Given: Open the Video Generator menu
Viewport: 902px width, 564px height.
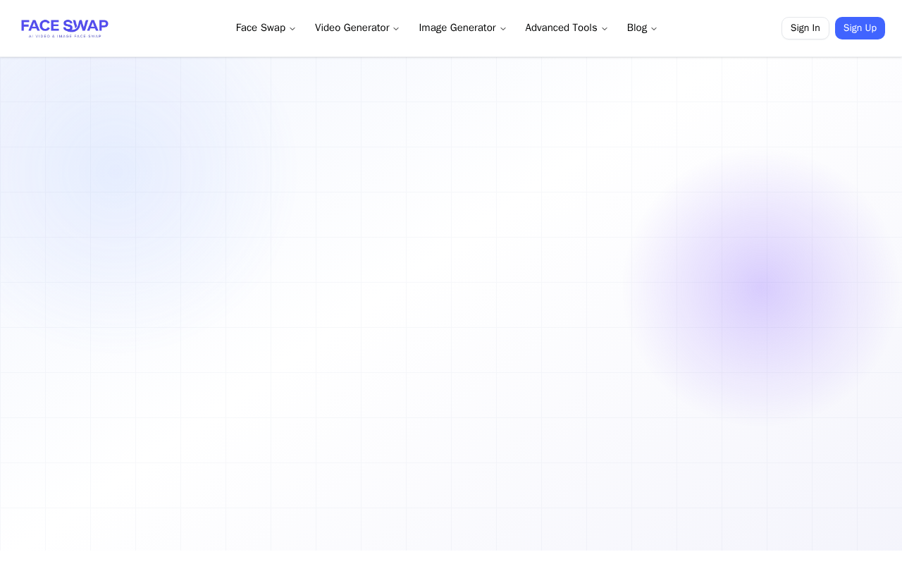Looking at the screenshot, I should click(x=357, y=28).
